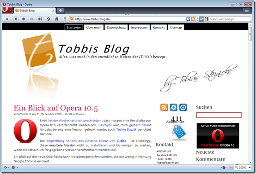This screenshot has width=256, height=174.
Task: Select the Impressum navigation tab
Action: click(139, 28)
